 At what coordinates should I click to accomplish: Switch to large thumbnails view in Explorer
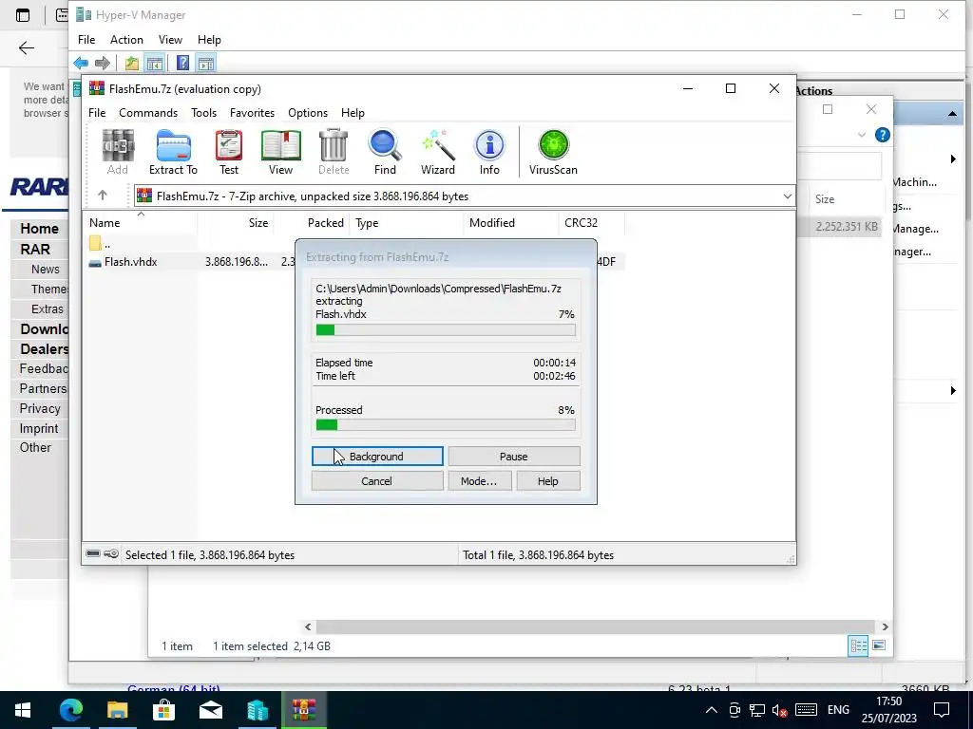coord(879,645)
